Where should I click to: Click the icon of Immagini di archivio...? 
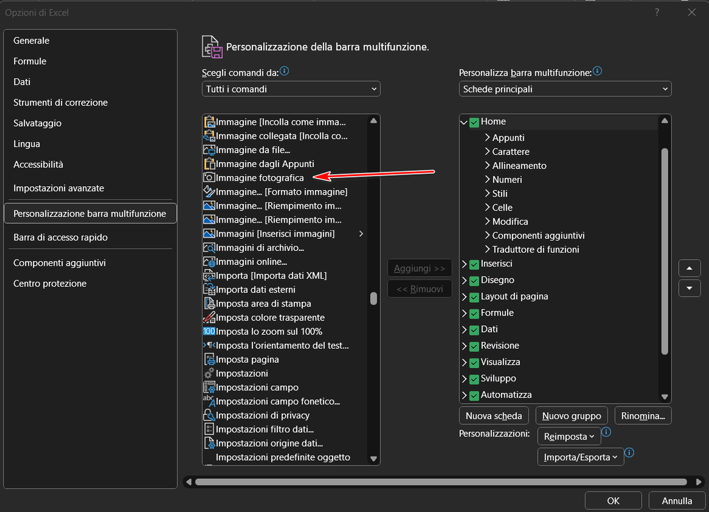[x=209, y=248]
